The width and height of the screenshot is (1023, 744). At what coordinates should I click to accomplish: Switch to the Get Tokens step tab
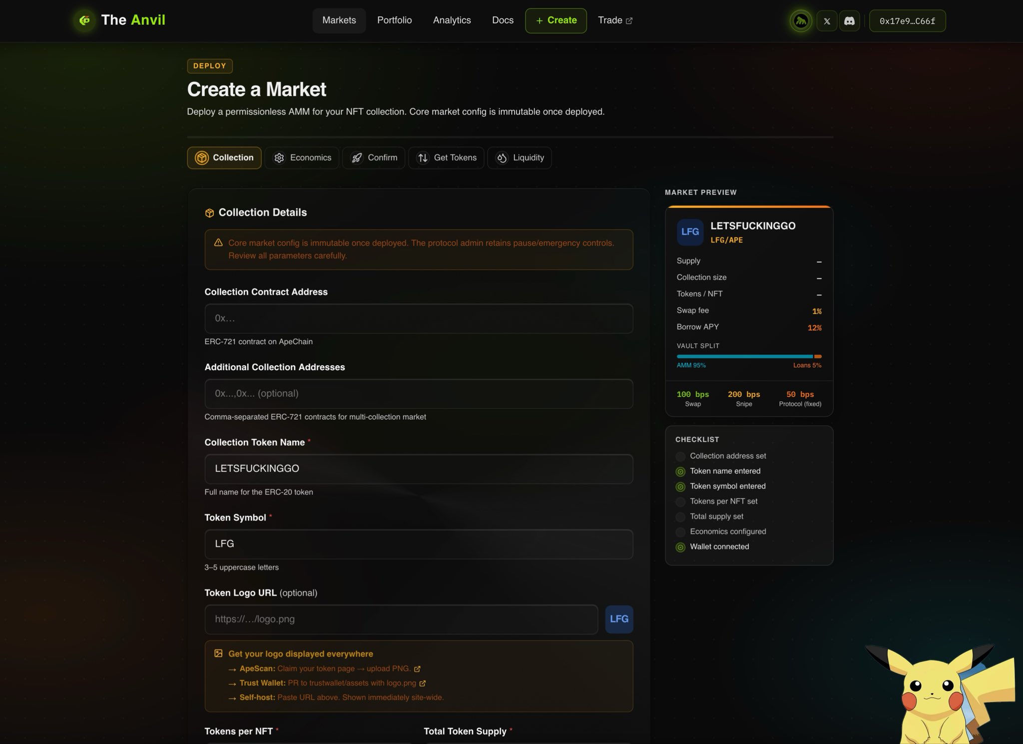446,158
